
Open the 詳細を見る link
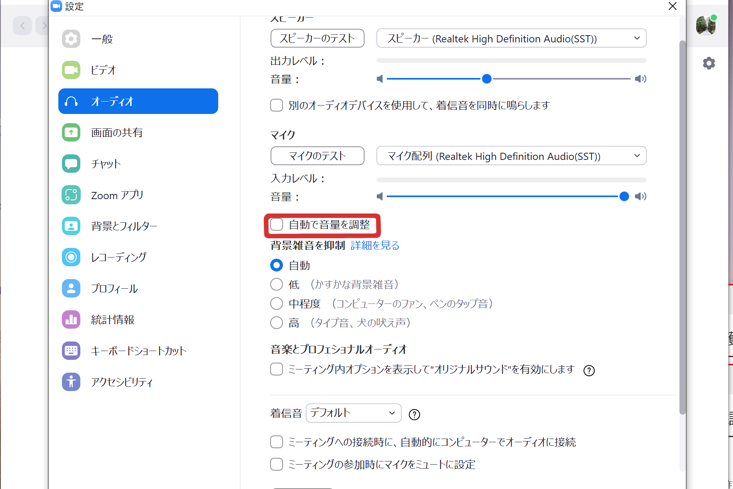[x=375, y=245]
